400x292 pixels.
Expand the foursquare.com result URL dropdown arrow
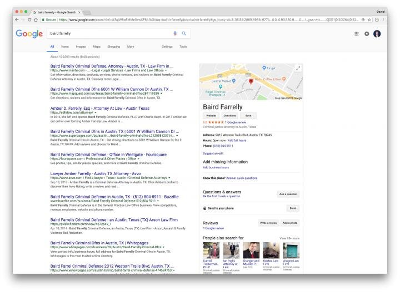(138, 158)
